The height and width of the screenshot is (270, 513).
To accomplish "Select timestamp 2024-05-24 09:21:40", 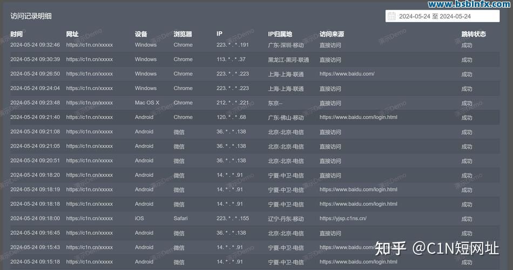I will 35,117.
